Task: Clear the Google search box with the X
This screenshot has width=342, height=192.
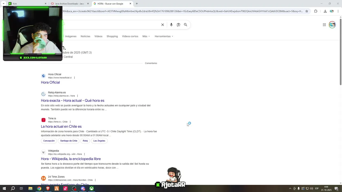Action: click(162, 25)
